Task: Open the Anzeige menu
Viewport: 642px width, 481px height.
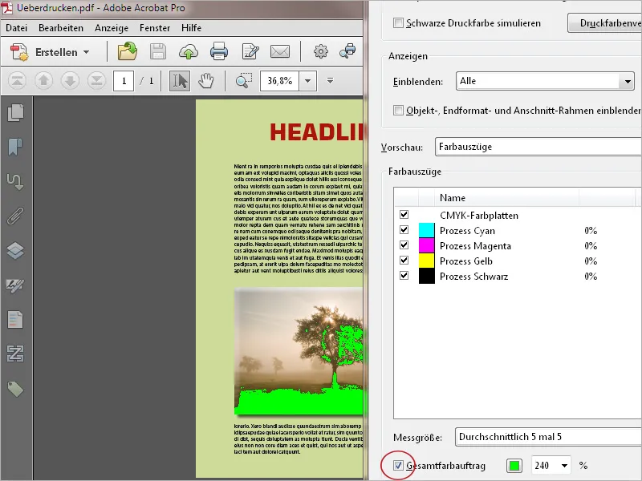Action: (x=112, y=28)
